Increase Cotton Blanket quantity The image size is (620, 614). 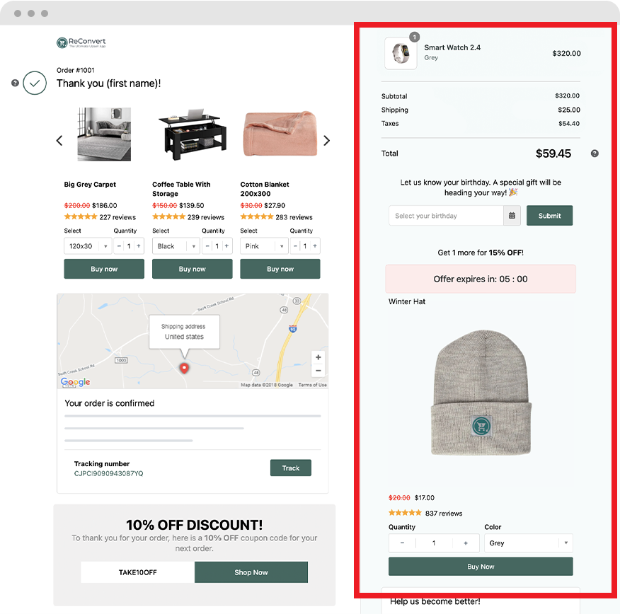[x=315, y=246]
